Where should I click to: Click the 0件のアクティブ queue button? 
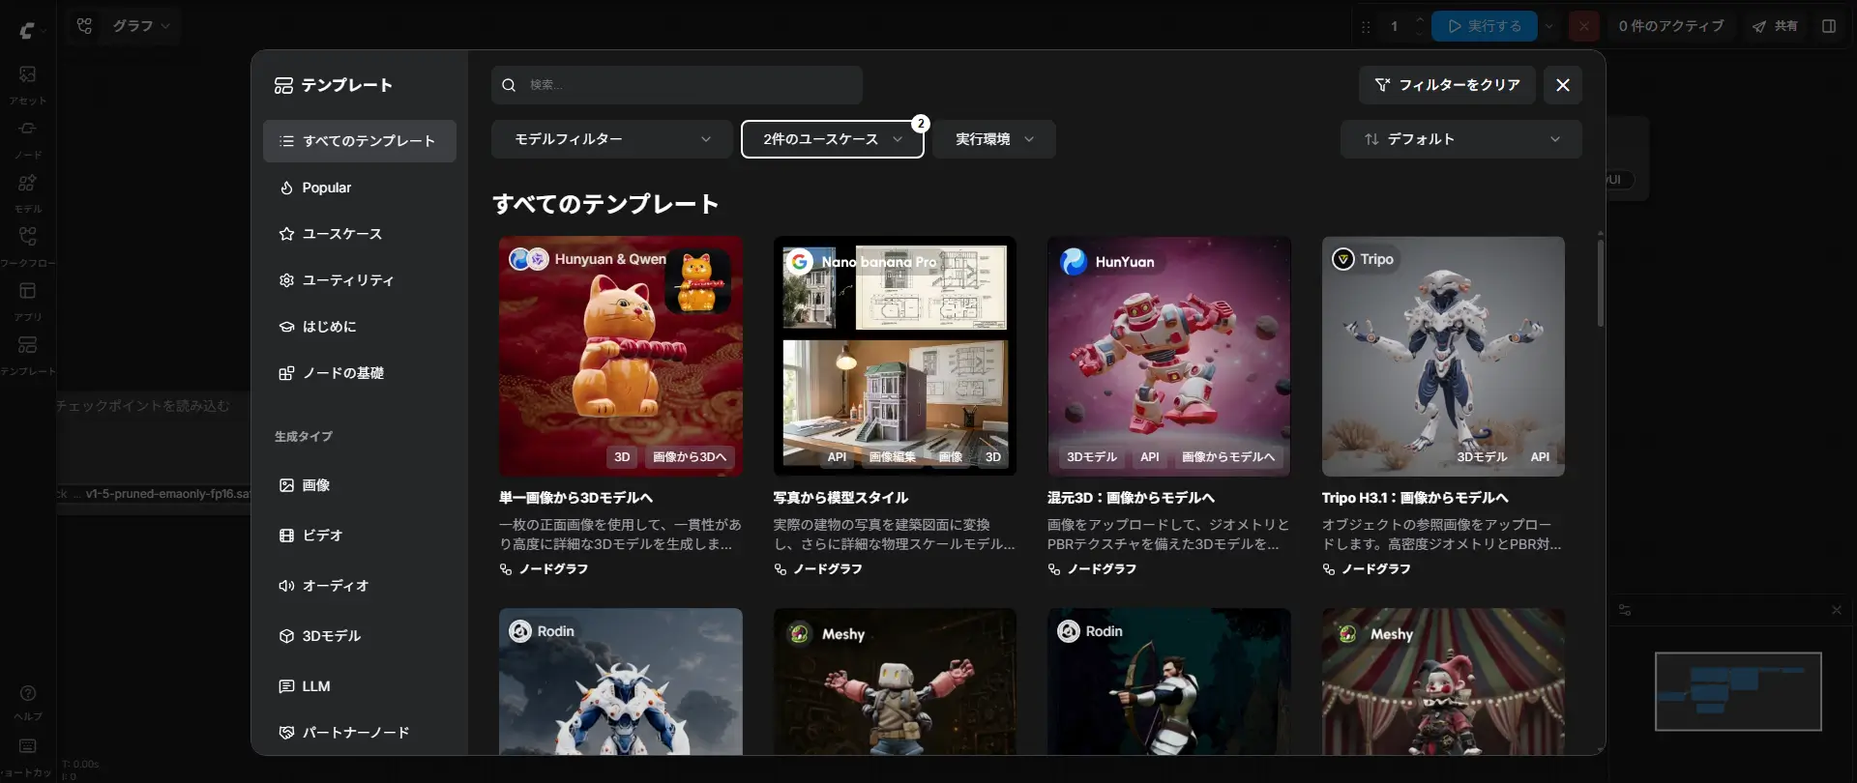(1671, 26)
